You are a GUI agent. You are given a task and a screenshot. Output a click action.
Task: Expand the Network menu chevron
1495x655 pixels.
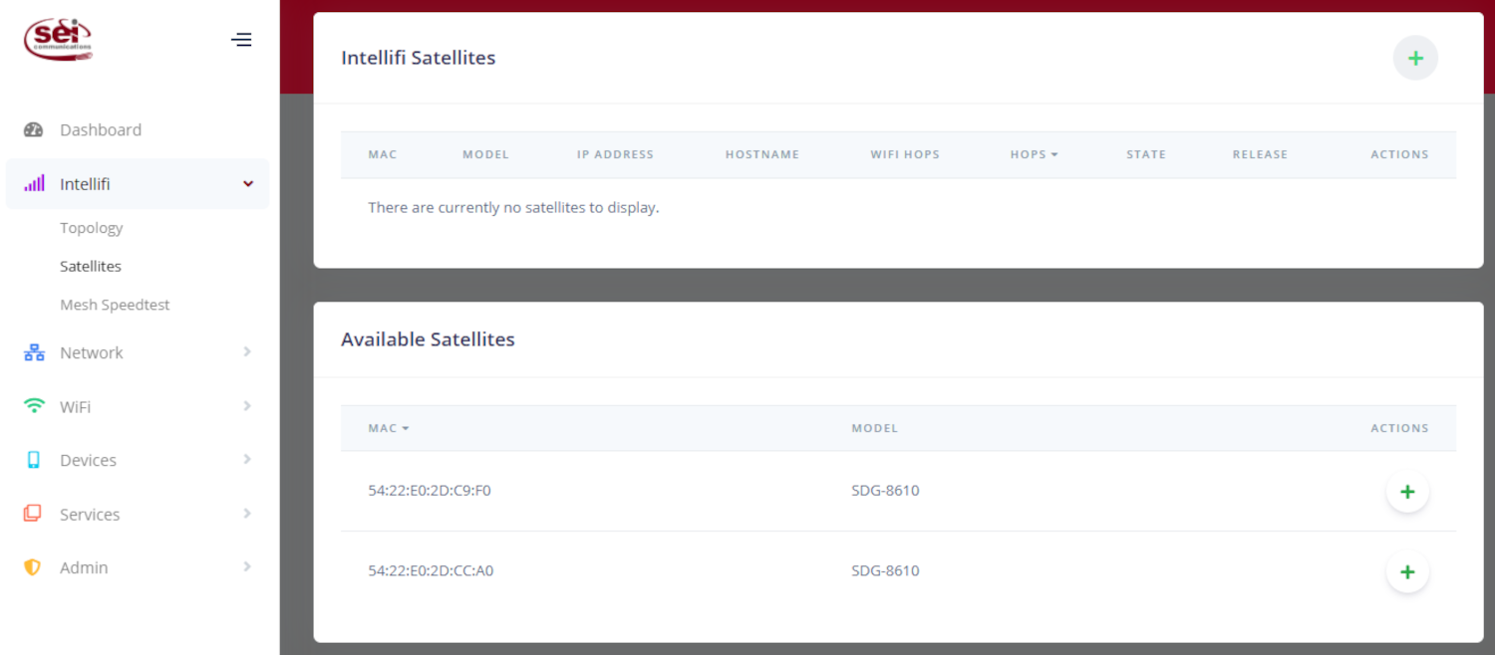point(247,352)
